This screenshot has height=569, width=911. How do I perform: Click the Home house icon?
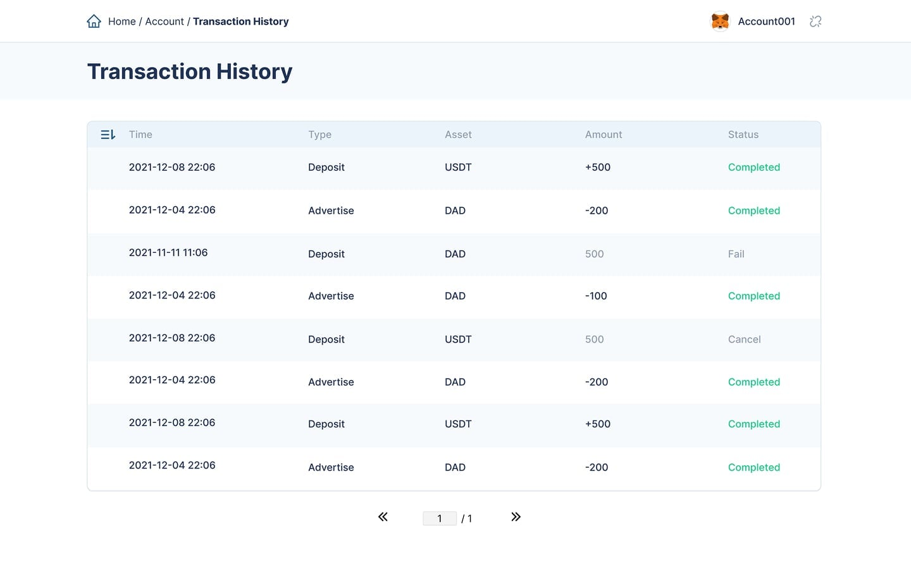pyautogui.click(x=94, y=21)
